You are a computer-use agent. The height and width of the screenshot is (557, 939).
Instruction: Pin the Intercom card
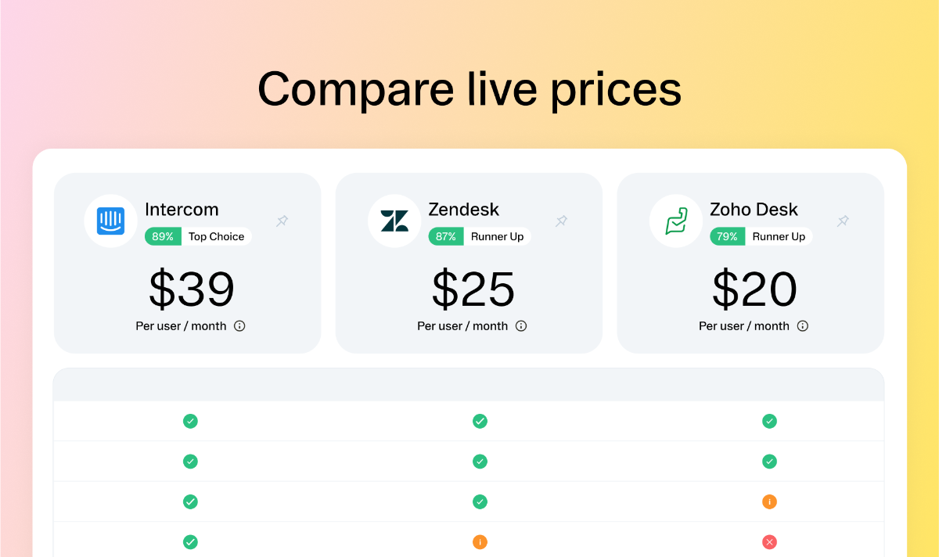[x=282, y=221]
